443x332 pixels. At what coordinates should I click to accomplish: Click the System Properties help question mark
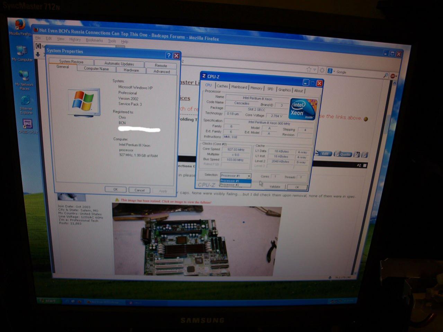coord(169,55)
